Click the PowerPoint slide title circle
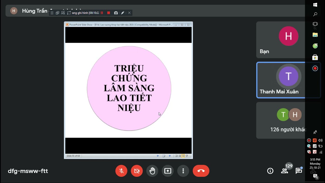Image resolution: width=325 pixels, height=183 pixels. [x=129, y=88]
